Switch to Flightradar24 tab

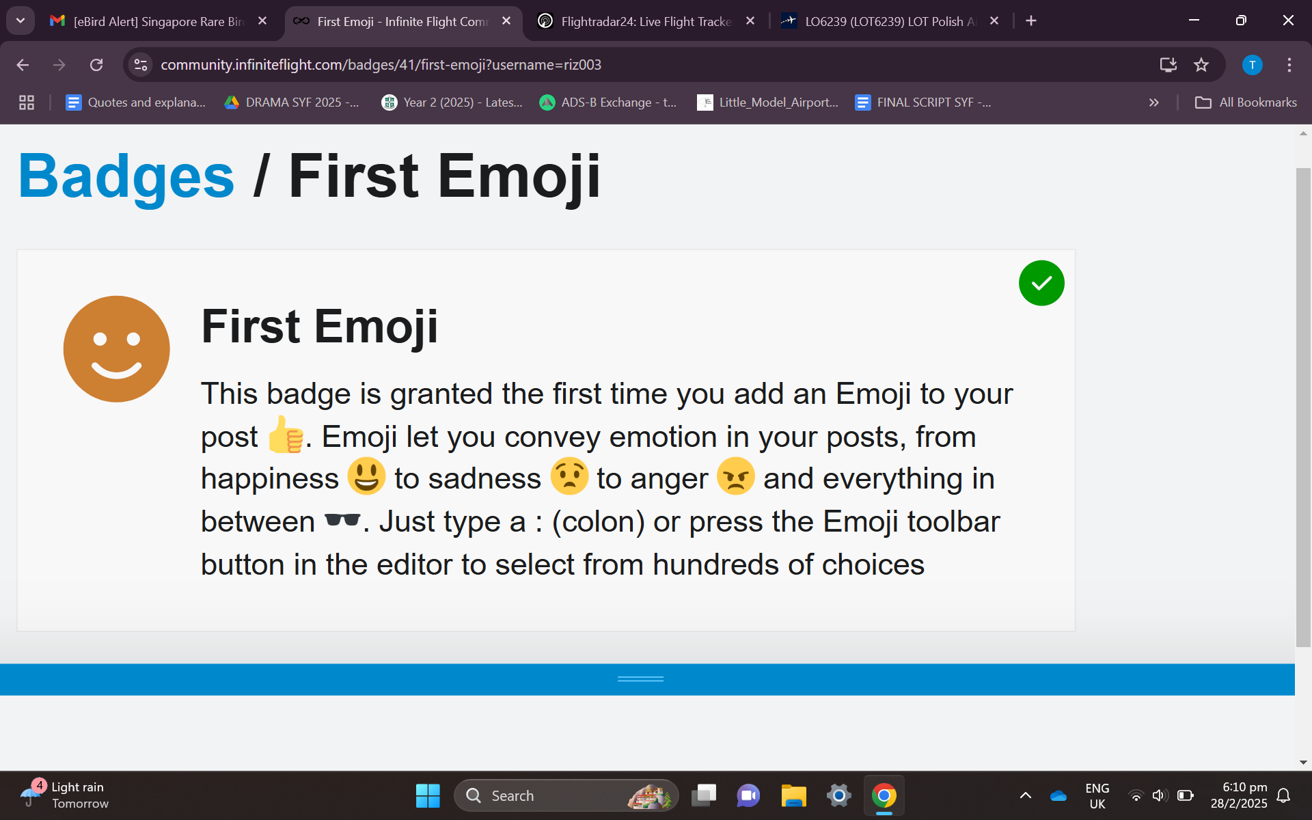click(645, 21)
